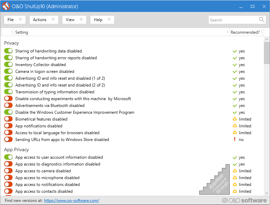Viewport: 270px width, 205px height.
Task: Turn on Biometrical features disabled
Action: click(x=9, y=119)
